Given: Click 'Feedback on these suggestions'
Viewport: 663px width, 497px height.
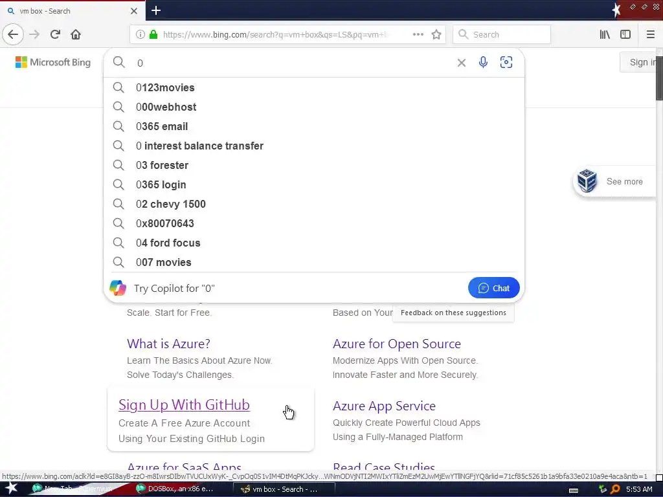Looking at the screenshot, I should (453, 313).
